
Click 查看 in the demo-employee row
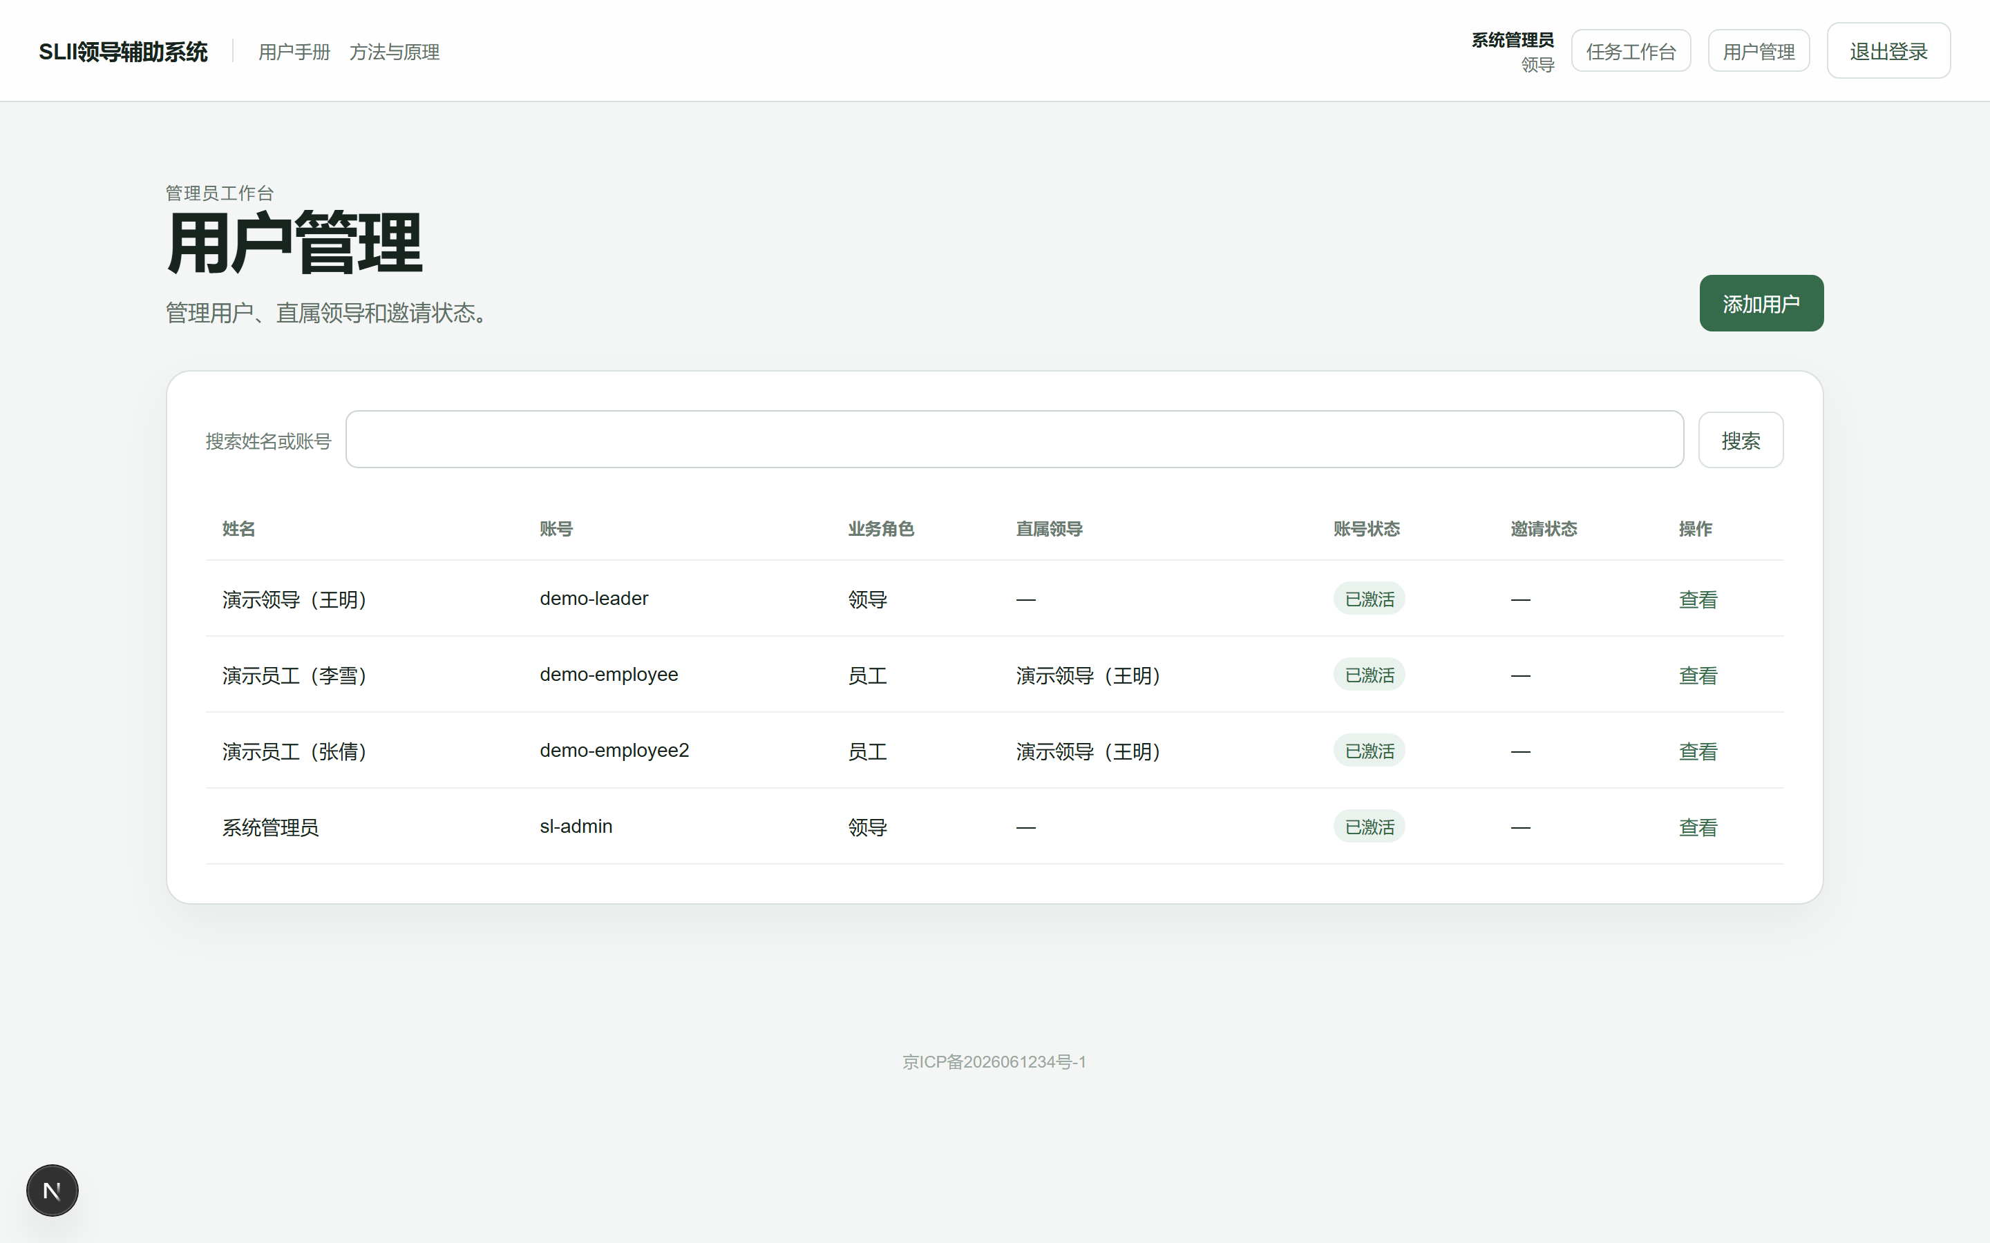click(1697, 675)
